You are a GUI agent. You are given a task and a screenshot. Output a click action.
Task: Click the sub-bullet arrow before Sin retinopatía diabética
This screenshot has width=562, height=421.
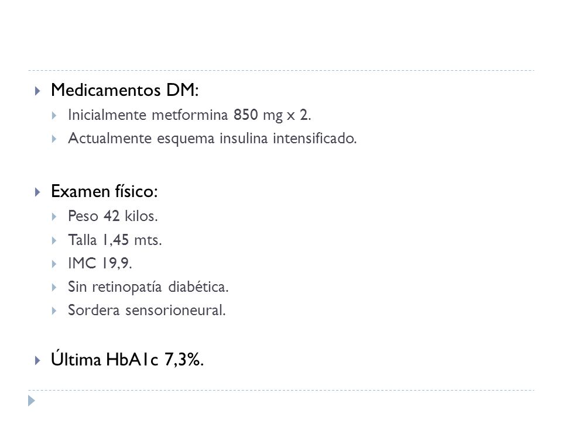(x=54, y=288)
